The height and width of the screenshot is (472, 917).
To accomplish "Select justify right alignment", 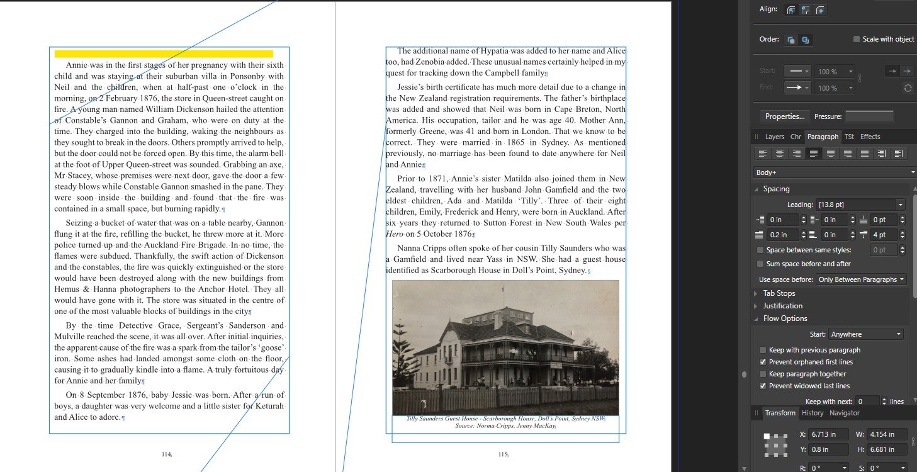I will [847, 153].
